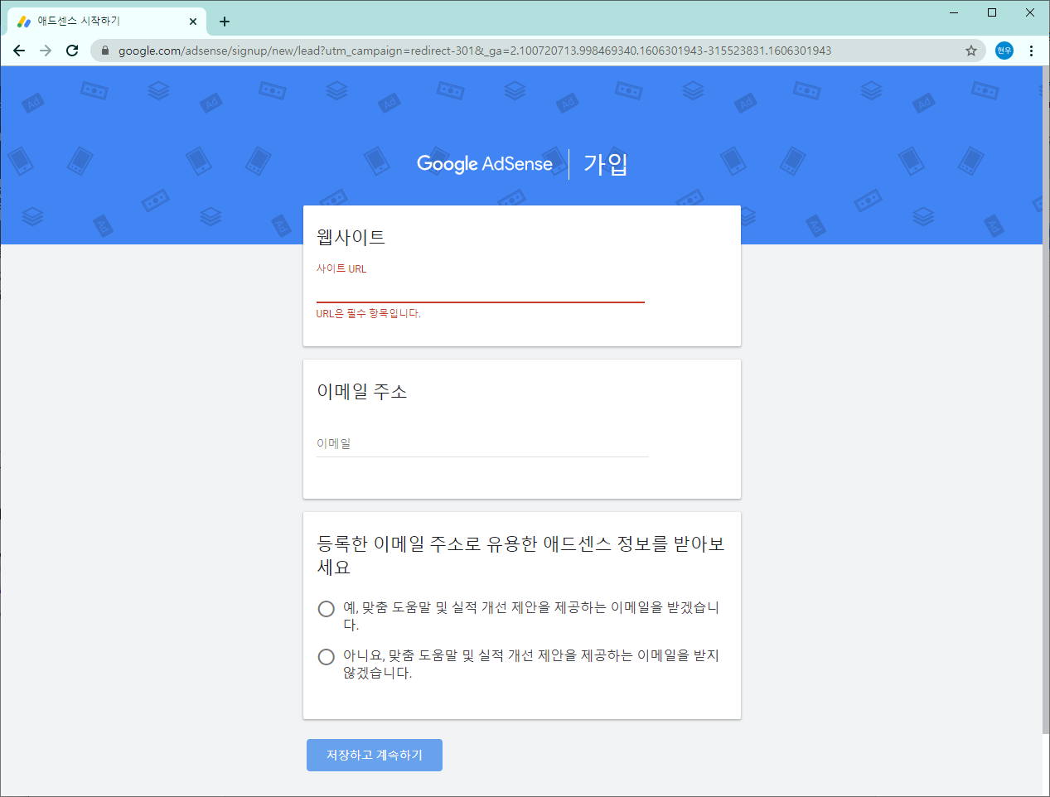Click the Google AdSense logo

[485, 164]
